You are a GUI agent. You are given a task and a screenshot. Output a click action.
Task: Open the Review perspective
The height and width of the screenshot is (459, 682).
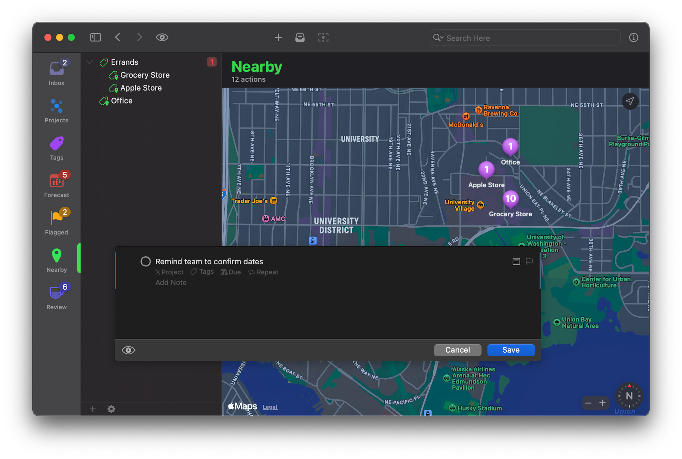(57, 297)
